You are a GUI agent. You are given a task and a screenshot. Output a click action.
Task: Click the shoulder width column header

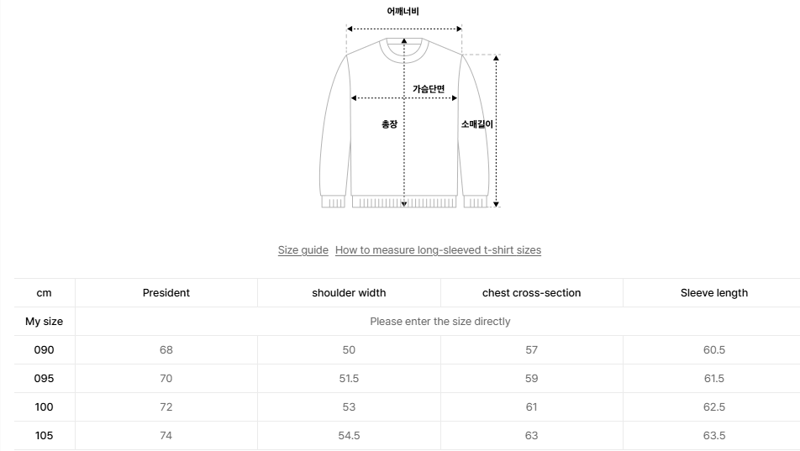coord(349,293)
